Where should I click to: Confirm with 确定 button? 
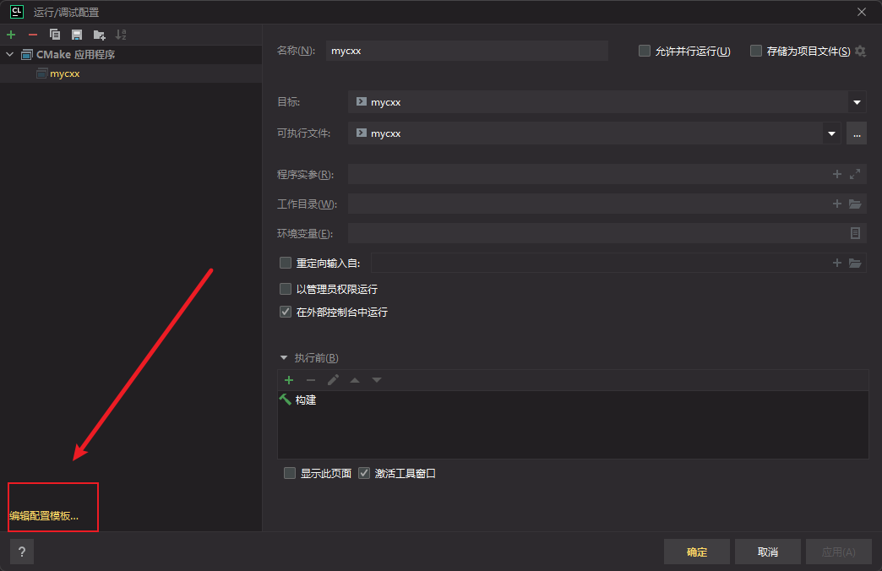pos(697,552)
